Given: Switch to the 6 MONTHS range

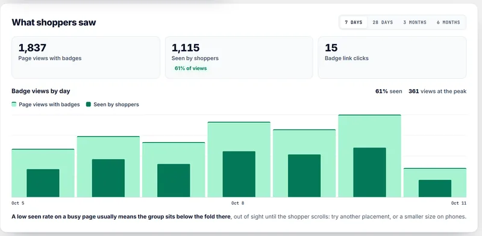Looking at the screenshot, I should pyautogui.click(x=448, y=22).
